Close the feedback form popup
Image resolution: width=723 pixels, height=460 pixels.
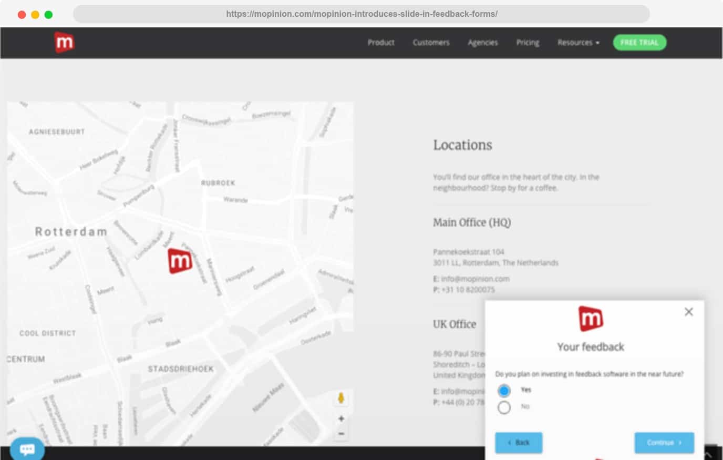[689, 312]
